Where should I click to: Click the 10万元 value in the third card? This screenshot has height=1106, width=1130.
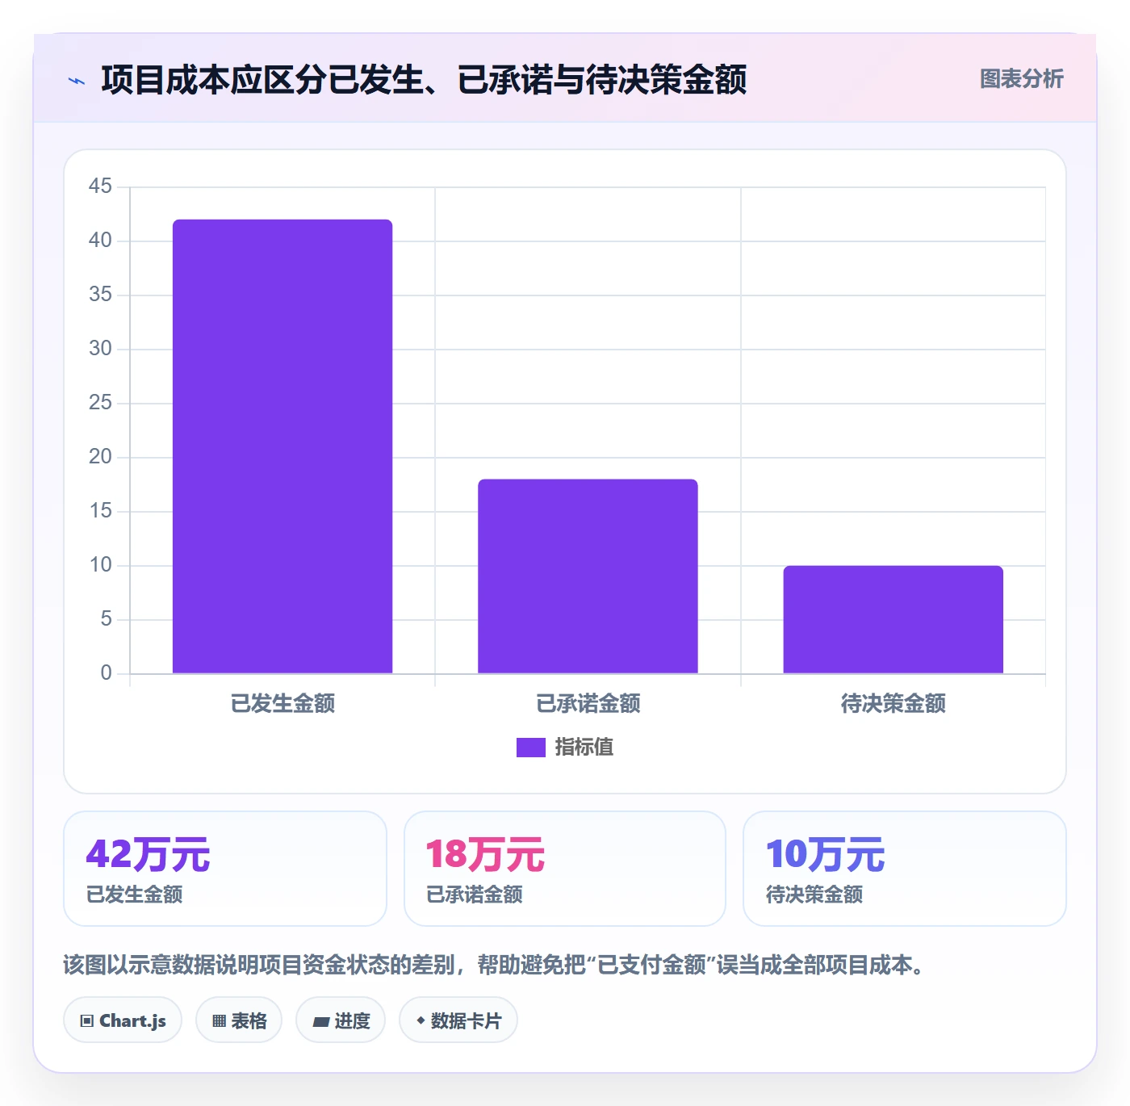pyautogui.click(x=825, y=854)
